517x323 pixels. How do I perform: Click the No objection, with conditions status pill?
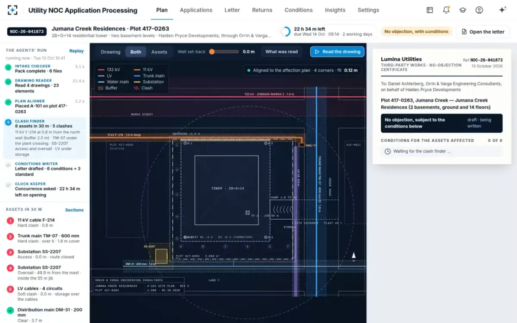[x=417, y=31]
